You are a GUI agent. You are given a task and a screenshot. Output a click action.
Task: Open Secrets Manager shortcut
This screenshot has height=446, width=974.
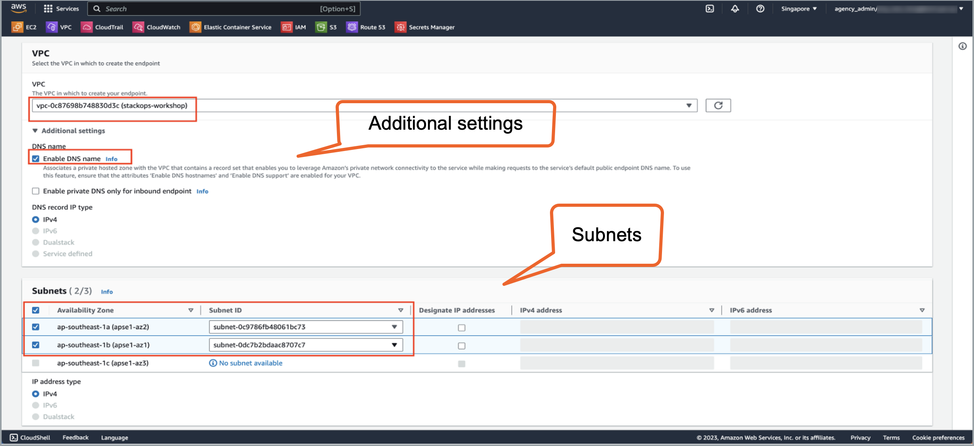coord(424,27)
